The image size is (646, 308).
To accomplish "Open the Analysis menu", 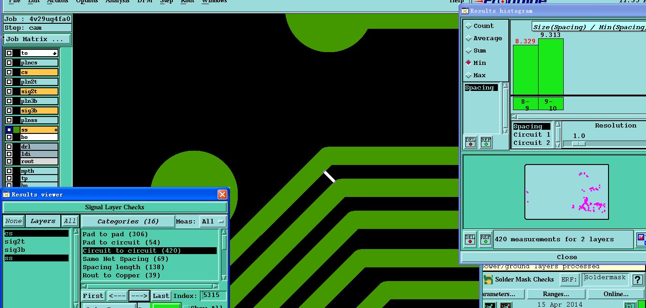I will pyautogui.click(x=117, y=1).
